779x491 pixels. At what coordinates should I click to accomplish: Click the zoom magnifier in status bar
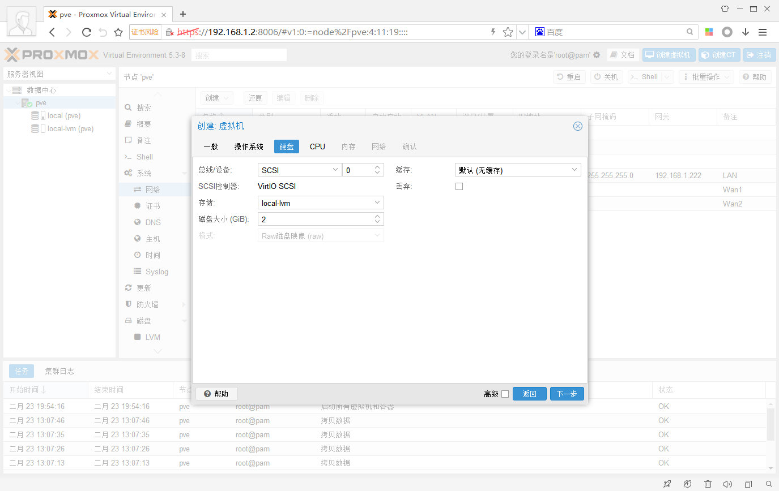(769, 484)
